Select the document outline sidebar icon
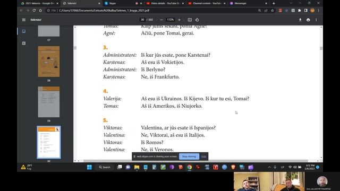Screen dimensions: 340x191 click(x=24, y=43)
